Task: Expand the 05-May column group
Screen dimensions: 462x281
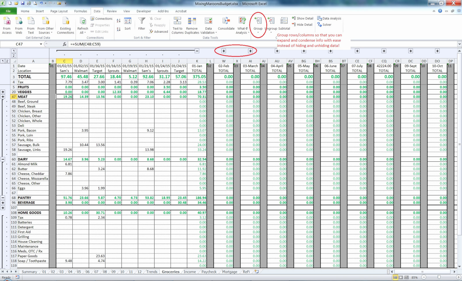Action: pyautogui.click(x=304, y=51)
